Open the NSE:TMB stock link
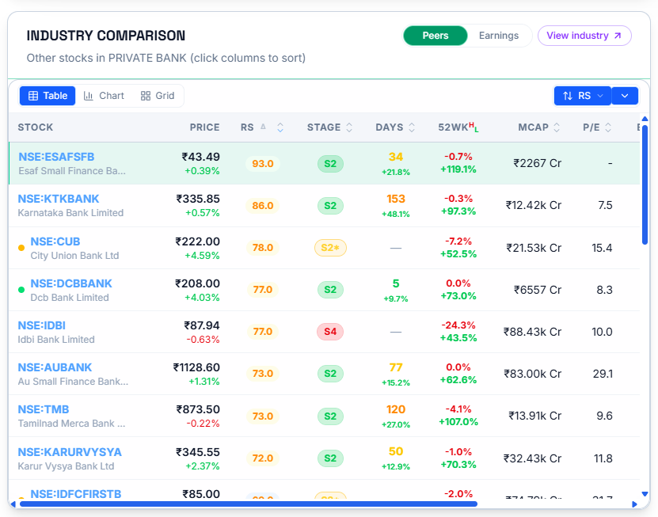 click(44, 409)
